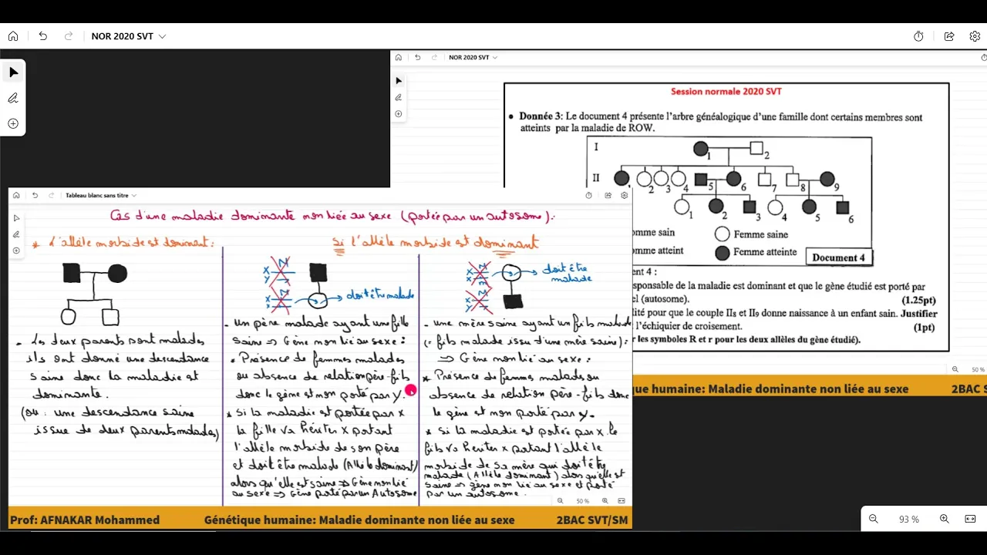Click zoom-out magnifier under the exam document image
Screen dimensions: 987x555
tap(955, 369)
